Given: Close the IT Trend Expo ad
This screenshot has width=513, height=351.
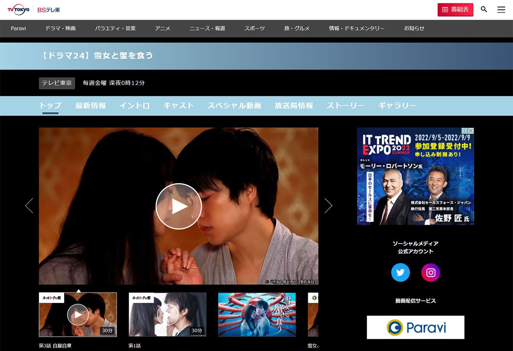Looking at the screenshot, I should point(471,131).
